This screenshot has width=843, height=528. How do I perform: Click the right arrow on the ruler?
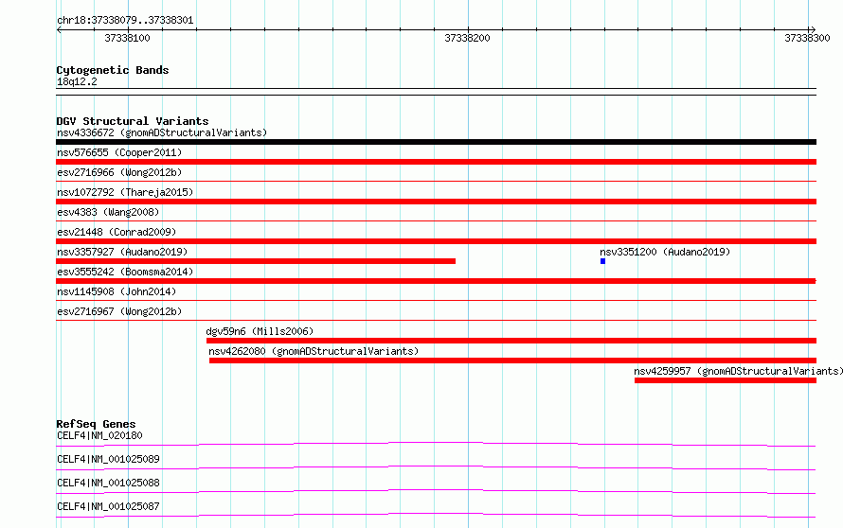[x=813, y=29]
